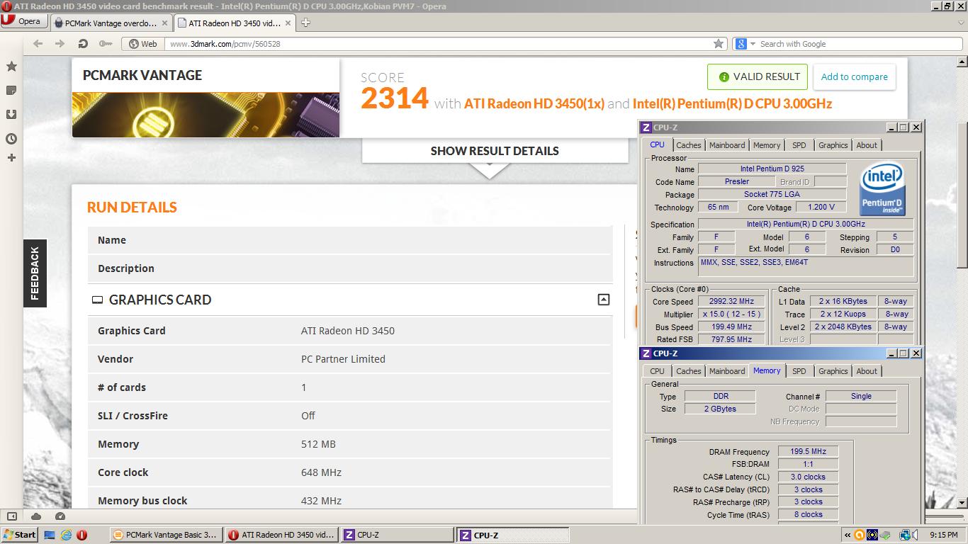Viewport: 968px width, 544px height.
Task: Select SPD tab in upper CPU-Z window
Action: (799, 145)
